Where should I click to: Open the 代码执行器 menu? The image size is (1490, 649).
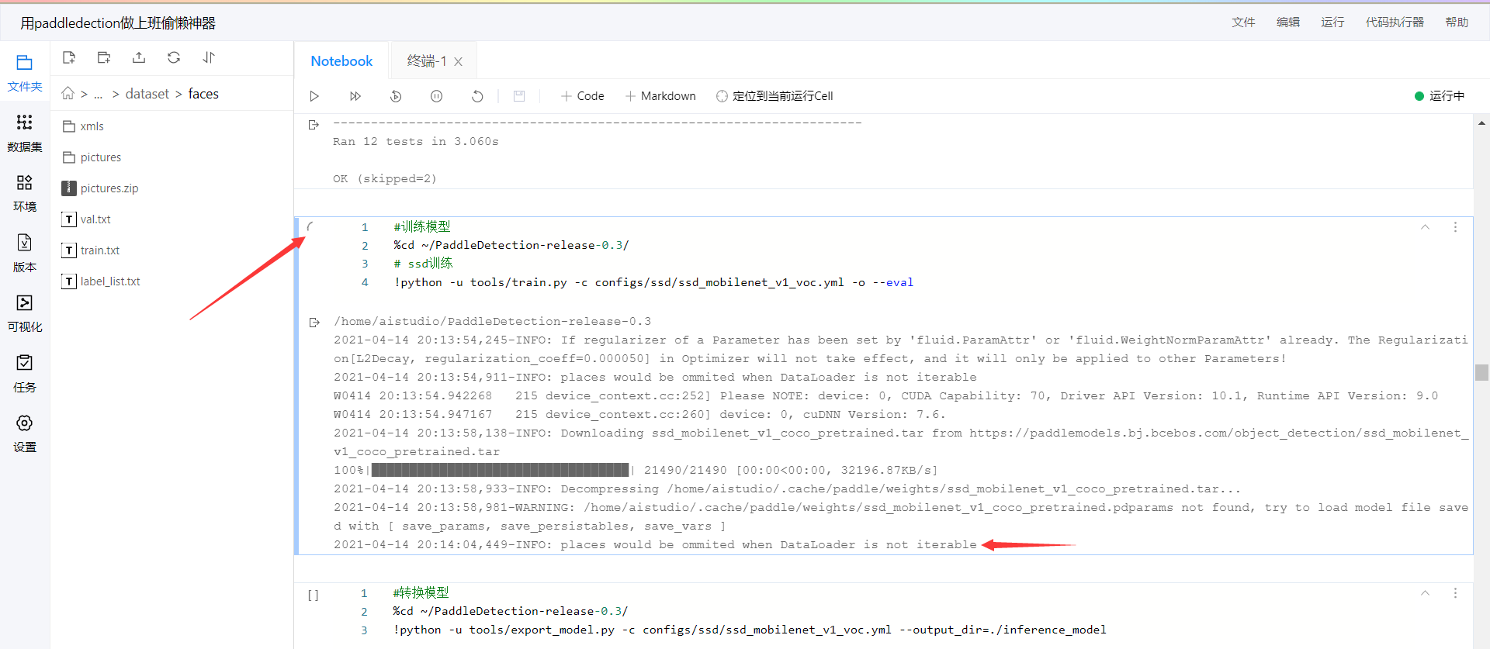1395,22
